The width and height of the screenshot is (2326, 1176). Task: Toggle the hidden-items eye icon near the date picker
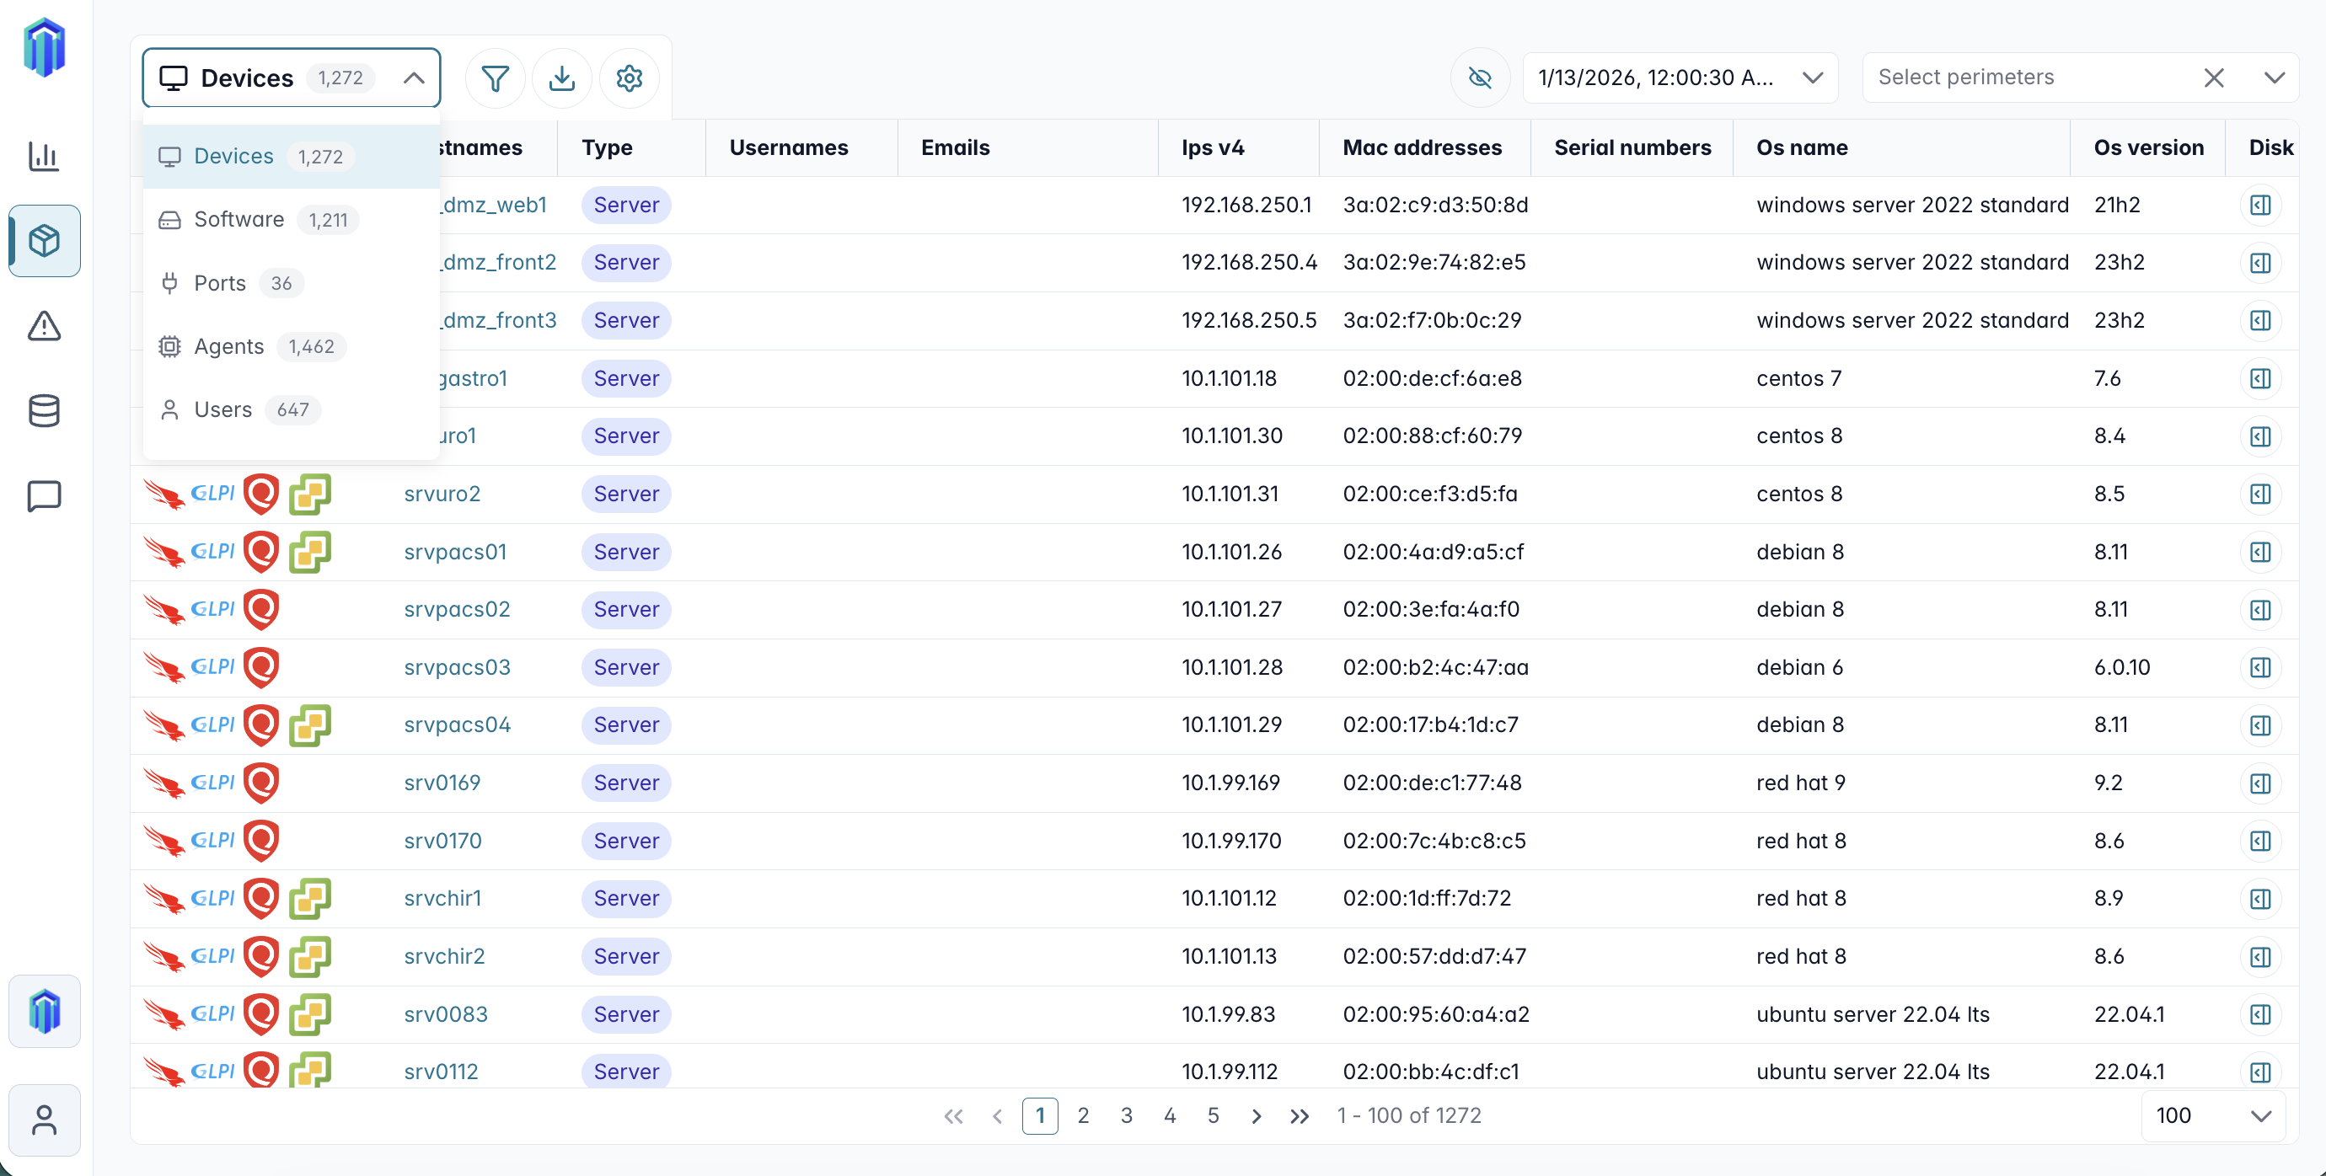pyautogui.click(x=1480, y=78)
